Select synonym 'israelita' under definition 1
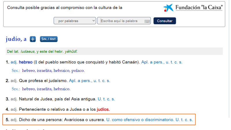 point(44,70)
